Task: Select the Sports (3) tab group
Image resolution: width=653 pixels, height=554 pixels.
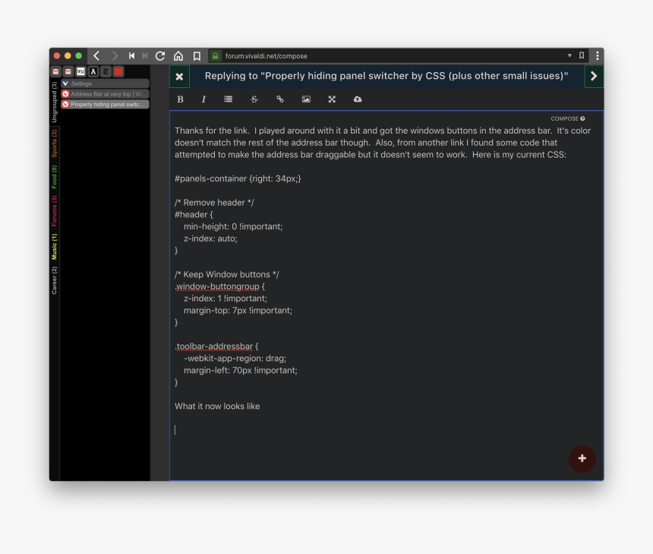Action: (54, 143)
